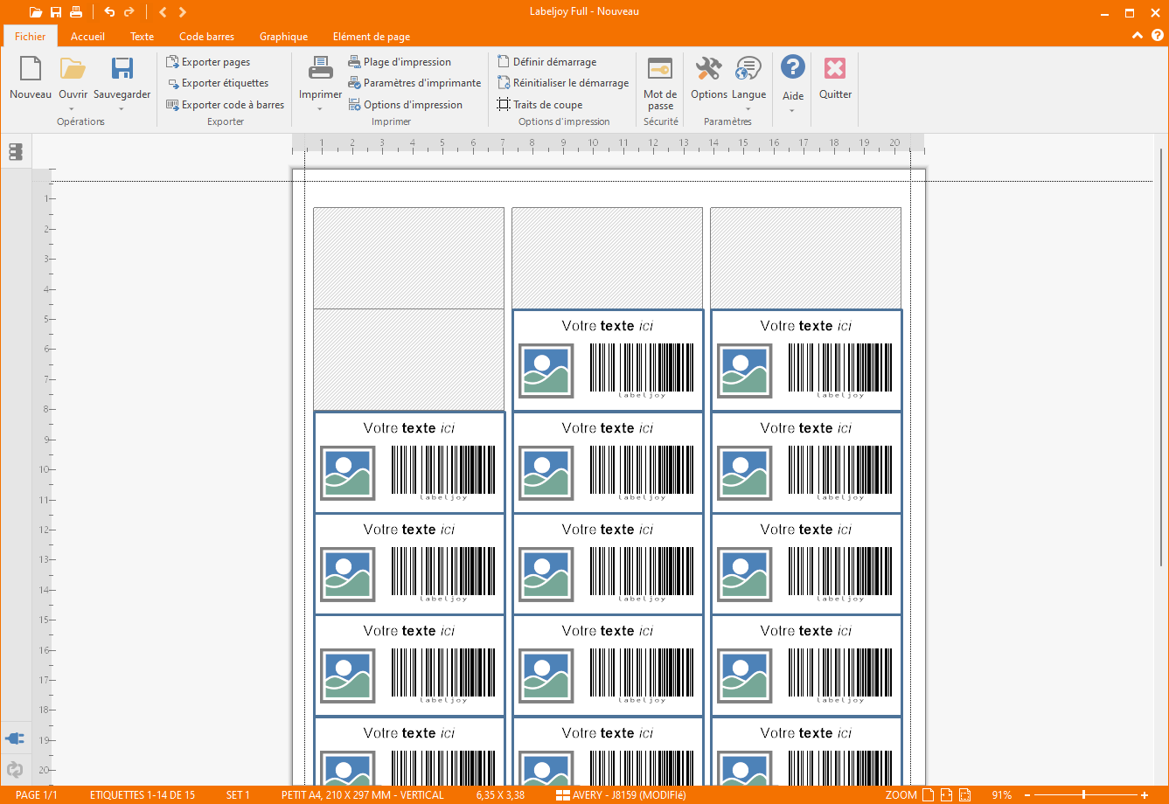This screenshot has height=804, width=1169.
Task: Click the Langue globe icon
Action: tap(748, 69)
